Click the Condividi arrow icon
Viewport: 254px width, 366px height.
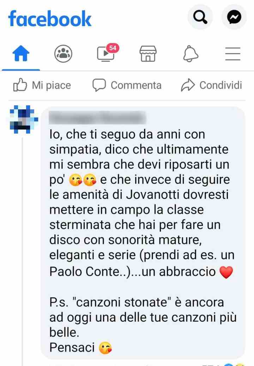[188, 85]
